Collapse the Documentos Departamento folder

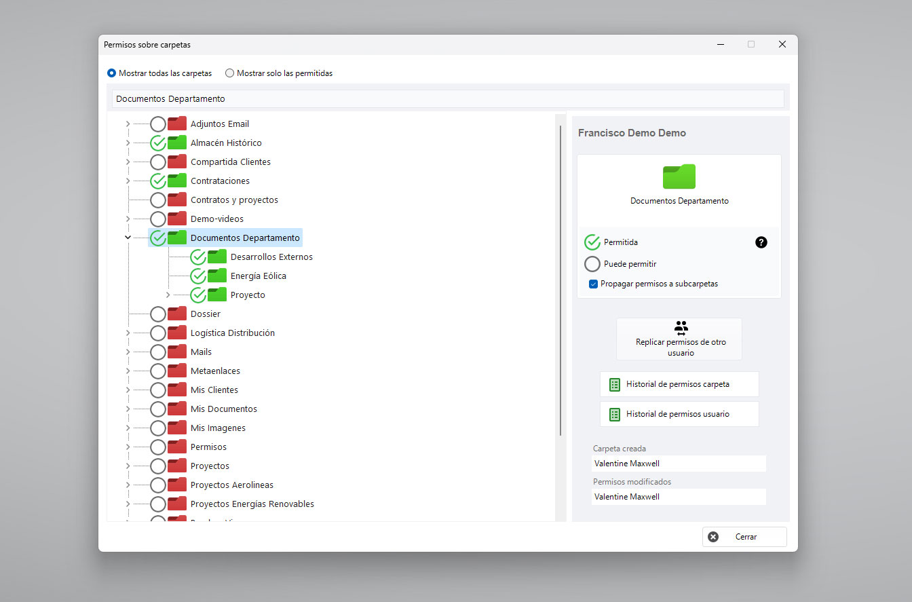pyautogui.click(x=128, y=238)
